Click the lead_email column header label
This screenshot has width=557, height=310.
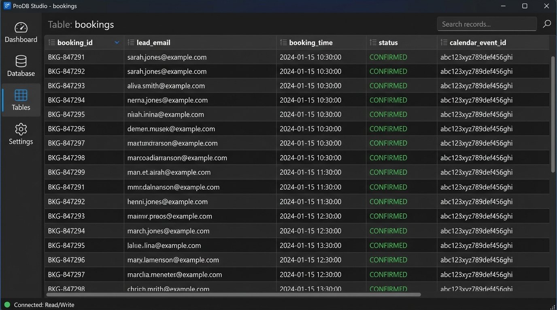(x=153, y=42)
